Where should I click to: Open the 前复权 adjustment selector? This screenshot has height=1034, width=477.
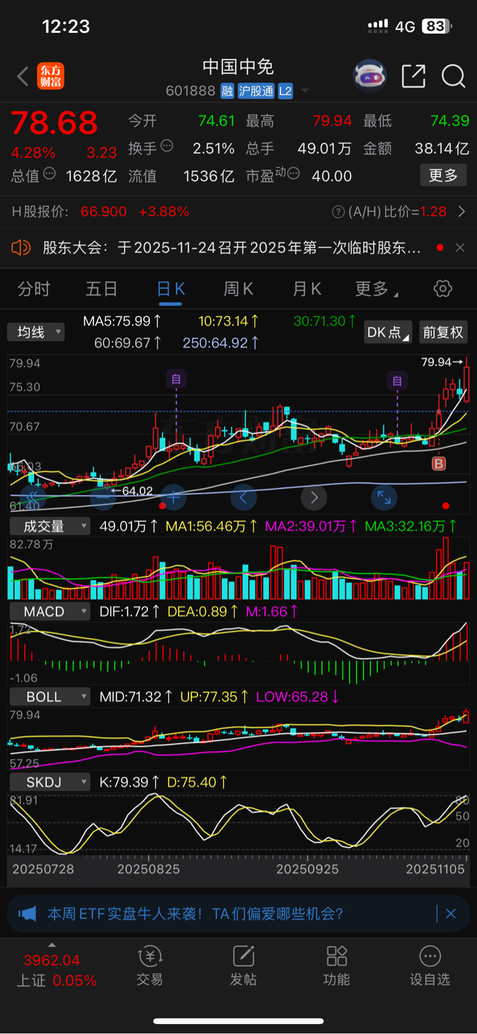(443, 332)
